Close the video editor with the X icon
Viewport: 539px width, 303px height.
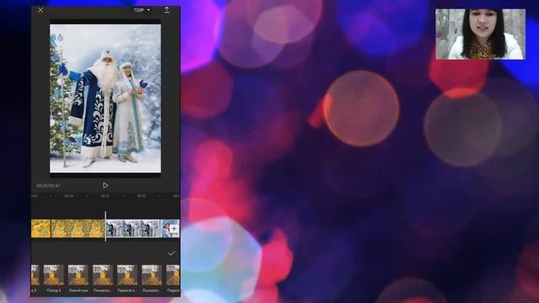tap(40, 10)
